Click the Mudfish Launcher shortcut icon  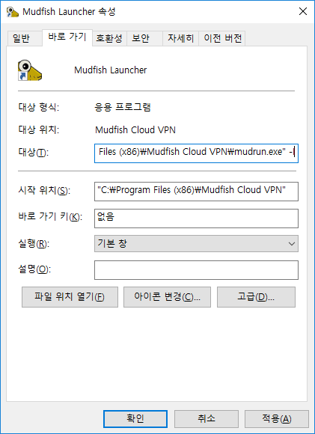click(x=30, y=70)
